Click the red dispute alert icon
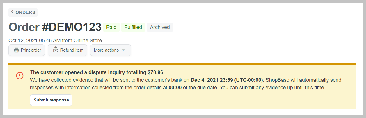Viewport: 366px width, 118px height. [19, 76]
